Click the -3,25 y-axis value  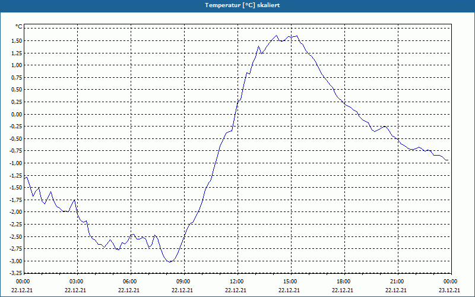click(x=16, y=273)
